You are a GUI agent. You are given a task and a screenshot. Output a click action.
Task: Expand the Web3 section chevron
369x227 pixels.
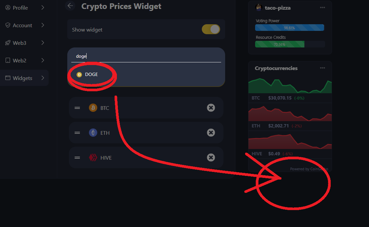coord(43,43)
